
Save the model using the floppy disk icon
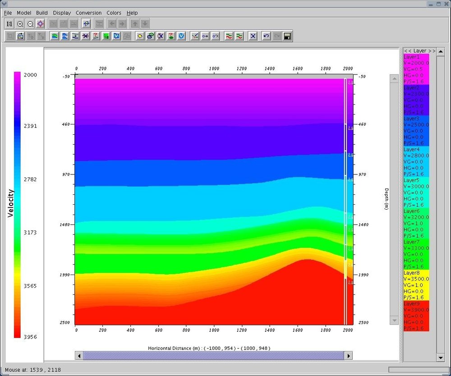click(287, 36)
